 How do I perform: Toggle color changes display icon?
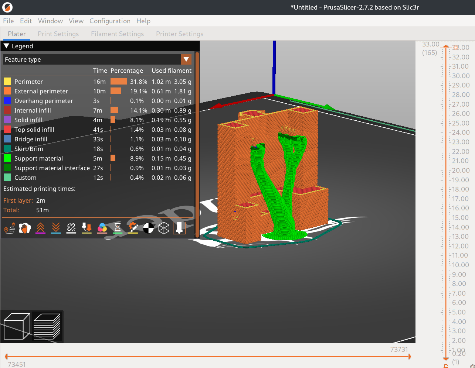point(102,228)
